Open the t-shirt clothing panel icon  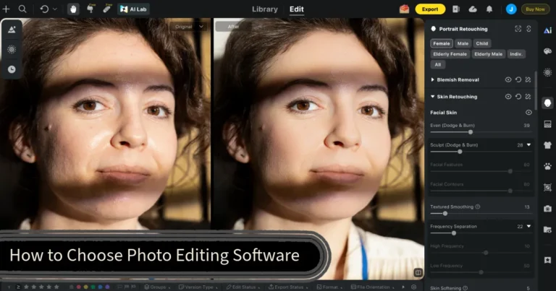(x=547, y=145)
